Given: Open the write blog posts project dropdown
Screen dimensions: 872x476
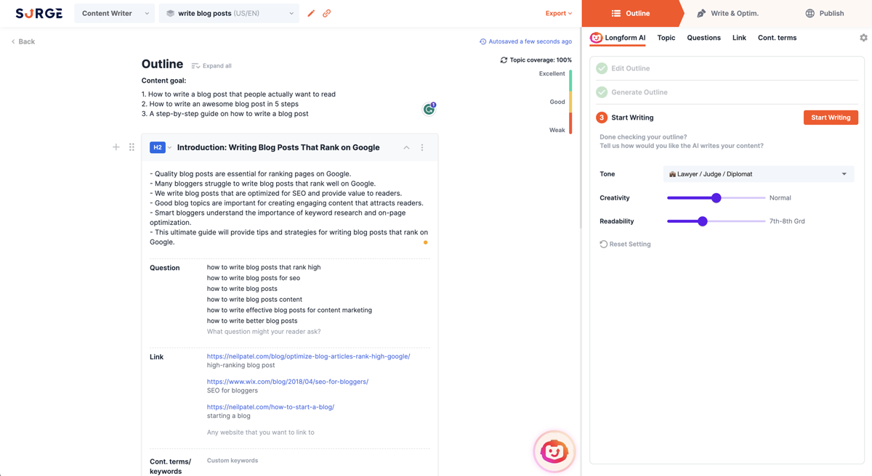Looking at the screenshot, I should click(x=229, y=13).
